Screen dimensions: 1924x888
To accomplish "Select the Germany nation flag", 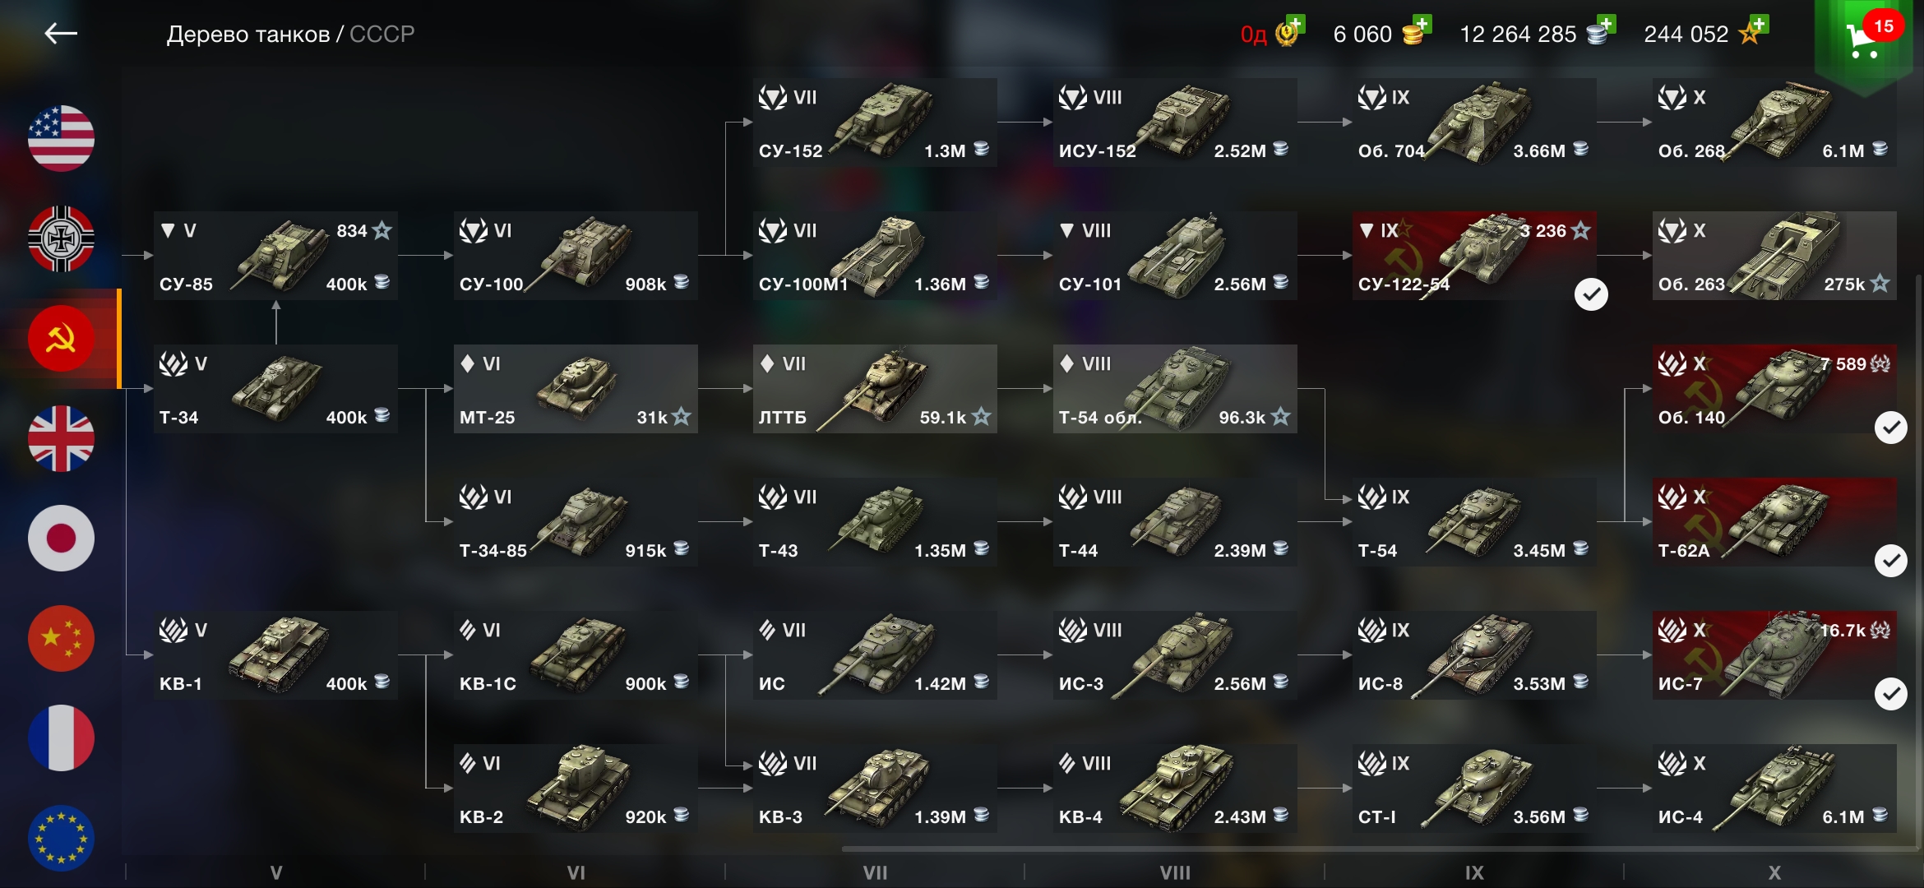I will [61, 238].
